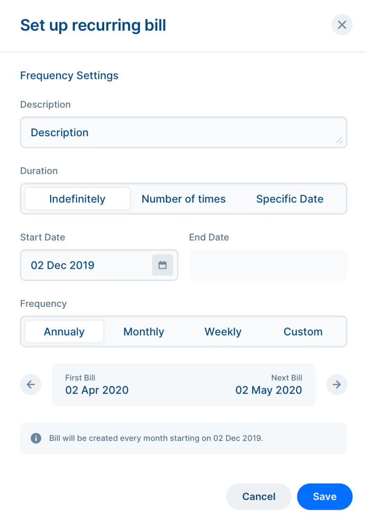Pick Weekly frequency option
This screenshot has height=522, width=367.
pyautogui.click(x=223, y=331)
